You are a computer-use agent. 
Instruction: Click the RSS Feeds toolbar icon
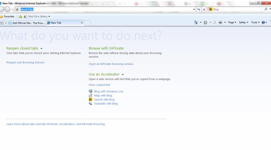pyautogui.click(x=205, y=22)
